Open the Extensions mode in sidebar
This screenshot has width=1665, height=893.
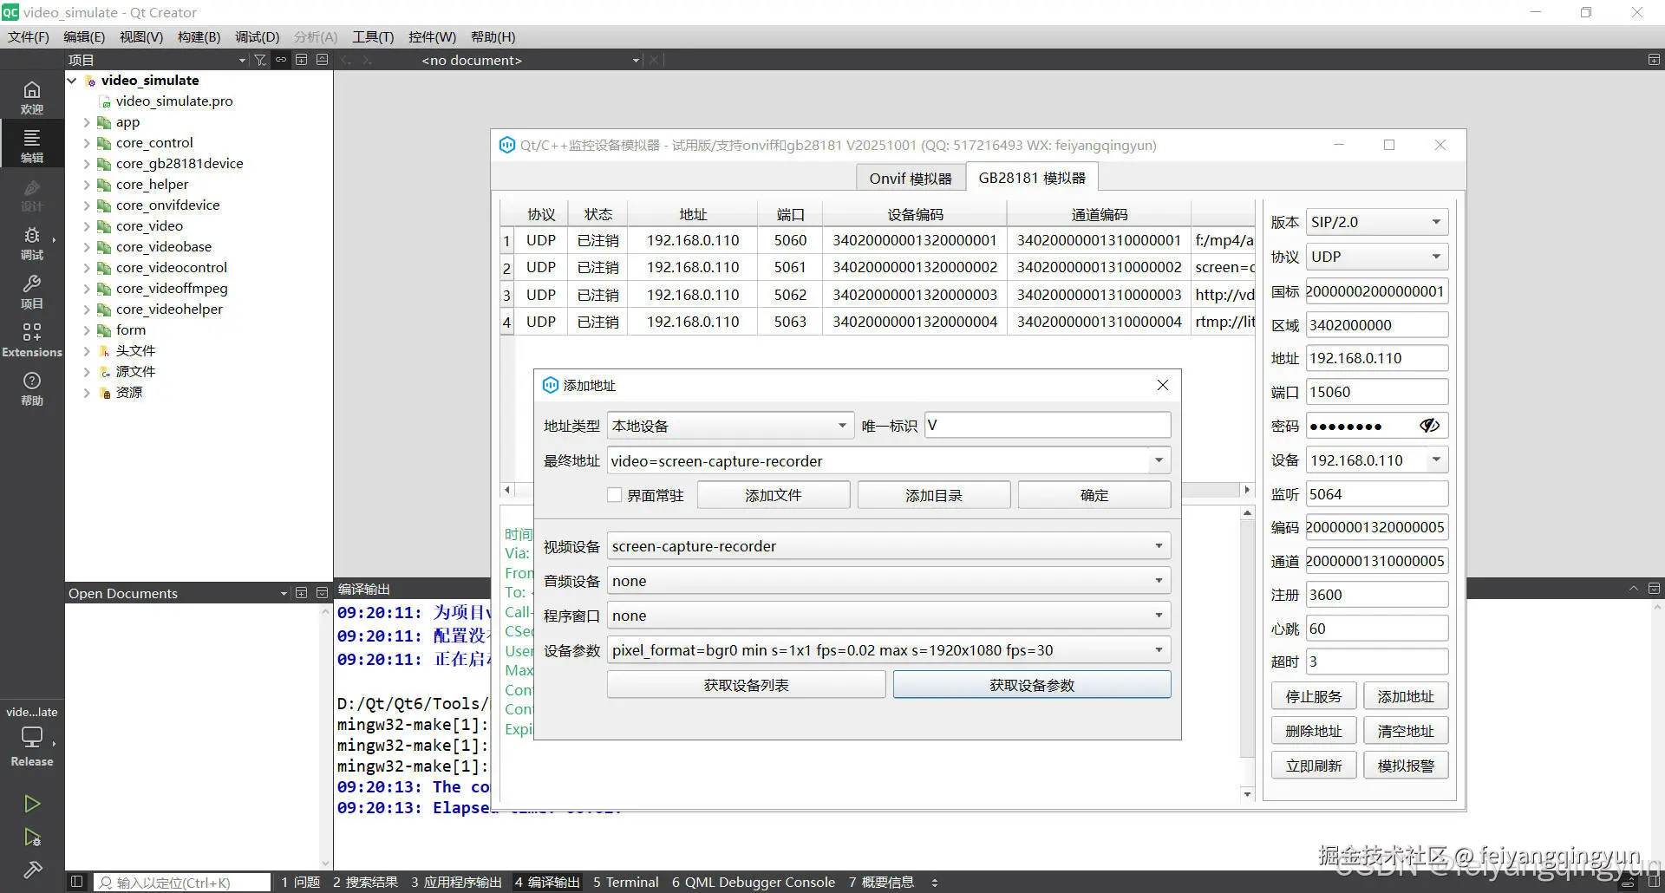coord(31,339)
